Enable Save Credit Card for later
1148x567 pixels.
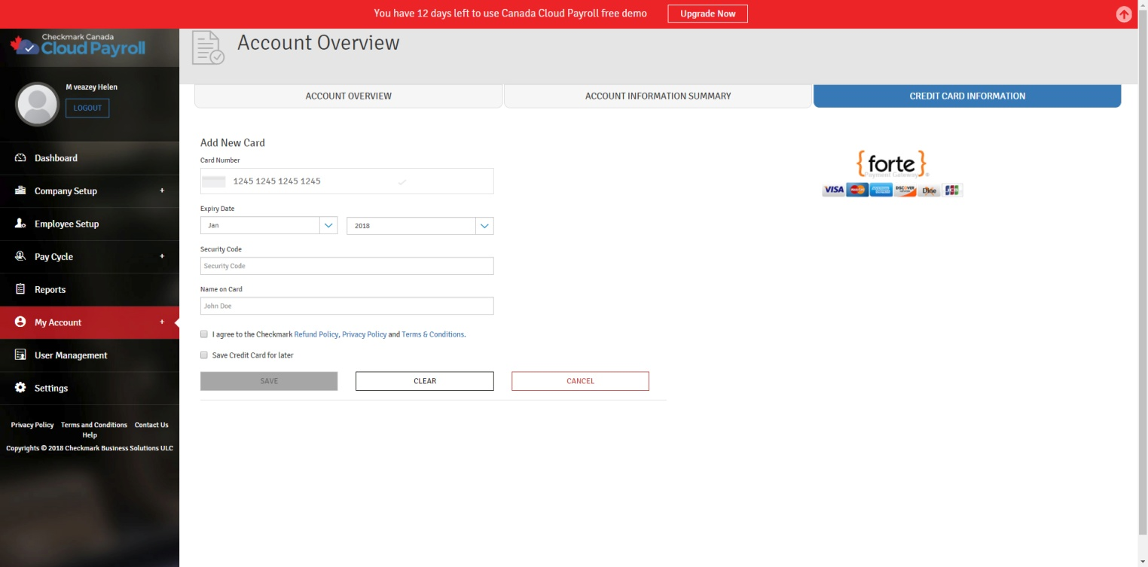204,355
